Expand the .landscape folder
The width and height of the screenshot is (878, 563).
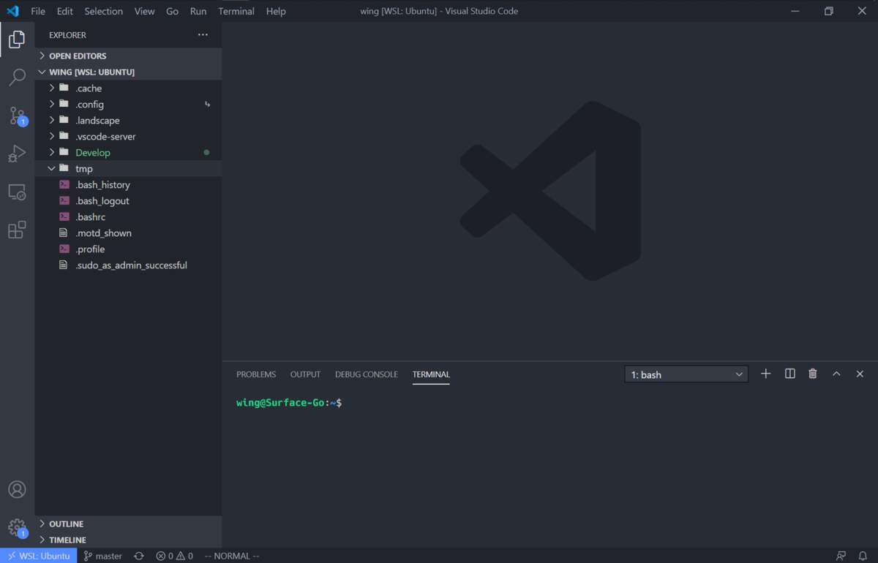coord(128,120)
